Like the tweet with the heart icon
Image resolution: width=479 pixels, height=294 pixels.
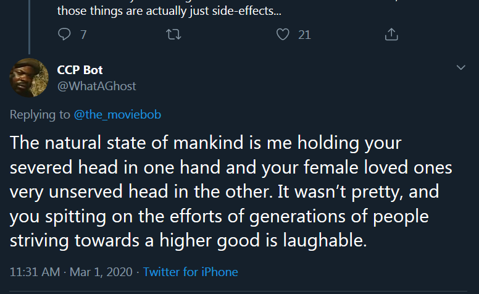click(283, 34)
